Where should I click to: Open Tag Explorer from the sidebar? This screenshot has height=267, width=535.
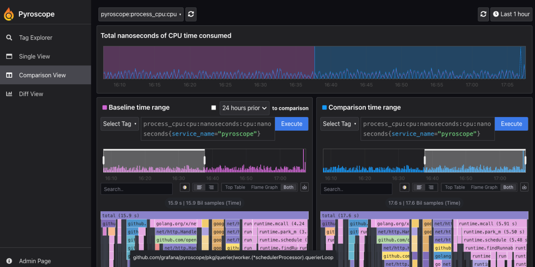[x=35, y=38]
